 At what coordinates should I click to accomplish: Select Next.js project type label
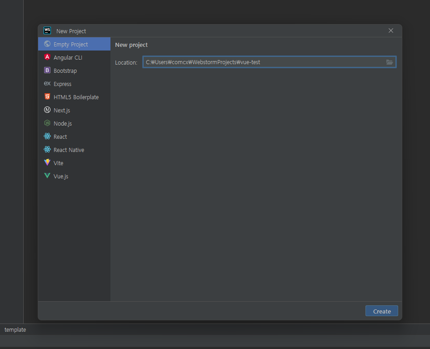(x=62, y=111)
